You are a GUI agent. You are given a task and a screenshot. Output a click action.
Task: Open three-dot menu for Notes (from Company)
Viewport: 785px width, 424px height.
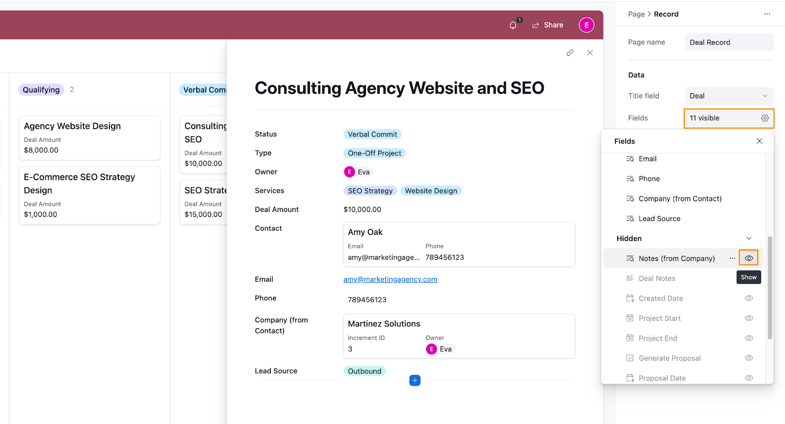[732, 258]
